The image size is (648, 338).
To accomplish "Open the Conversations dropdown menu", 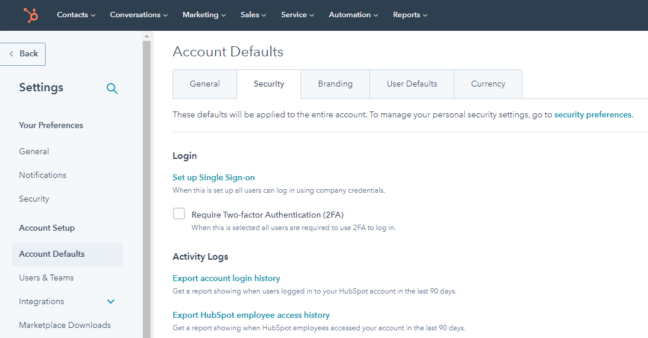I will click(x=139, y=15).
